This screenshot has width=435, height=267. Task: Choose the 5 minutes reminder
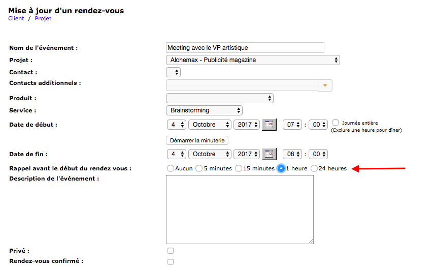(x=199, y=168)
